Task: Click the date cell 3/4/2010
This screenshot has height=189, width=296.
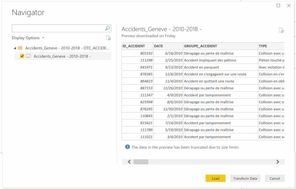Action: pyautogui.click(x=168, y=137)
